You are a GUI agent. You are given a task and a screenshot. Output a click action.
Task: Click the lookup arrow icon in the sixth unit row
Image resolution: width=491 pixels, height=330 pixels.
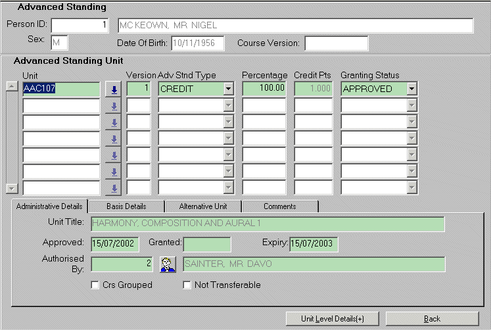pyautogui.click(x=114, y=172)
